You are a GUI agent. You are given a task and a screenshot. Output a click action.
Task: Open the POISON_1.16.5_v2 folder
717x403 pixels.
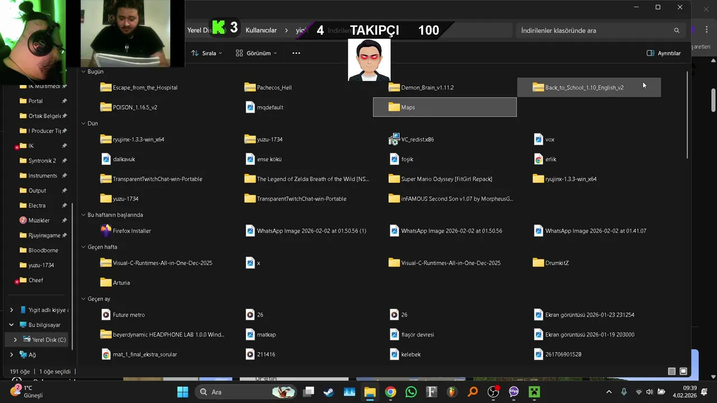pyautogui.click(x=129, y=107)
